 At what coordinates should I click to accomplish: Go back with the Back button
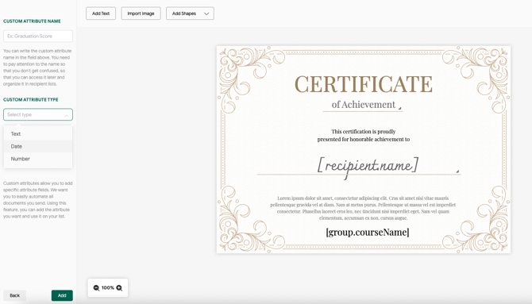coord(14,295)
